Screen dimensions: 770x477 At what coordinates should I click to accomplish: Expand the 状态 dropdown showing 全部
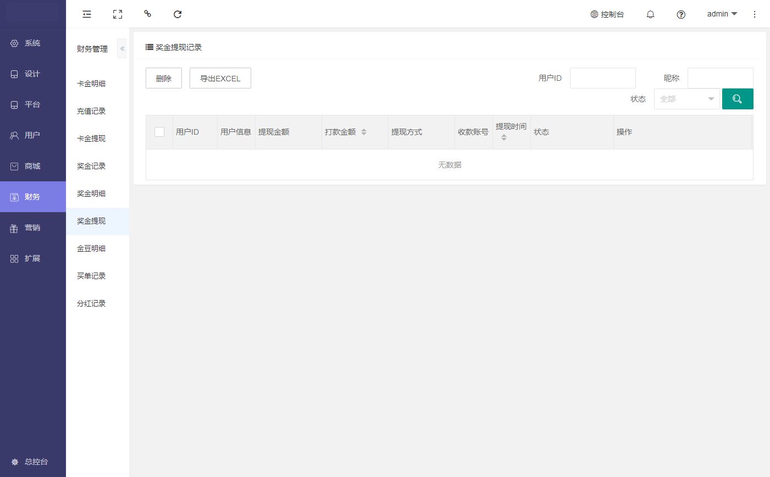pyautogui.click(x=686, y=99)
